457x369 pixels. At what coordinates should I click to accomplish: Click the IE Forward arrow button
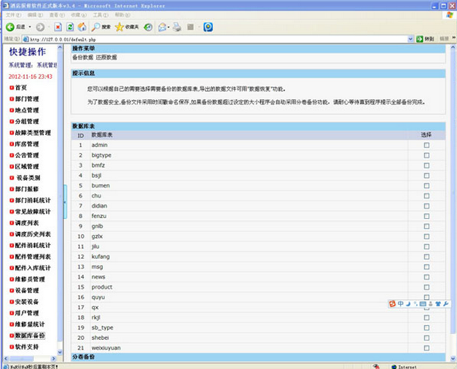coord(40,27)
